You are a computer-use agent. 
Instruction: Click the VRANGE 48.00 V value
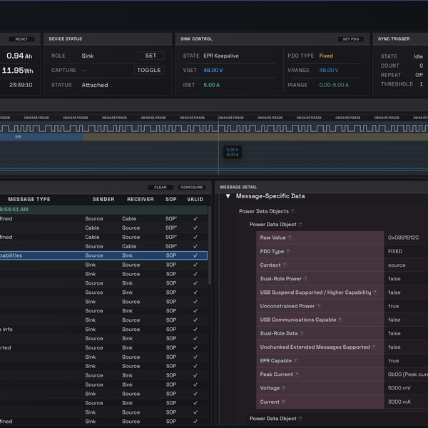329,70
